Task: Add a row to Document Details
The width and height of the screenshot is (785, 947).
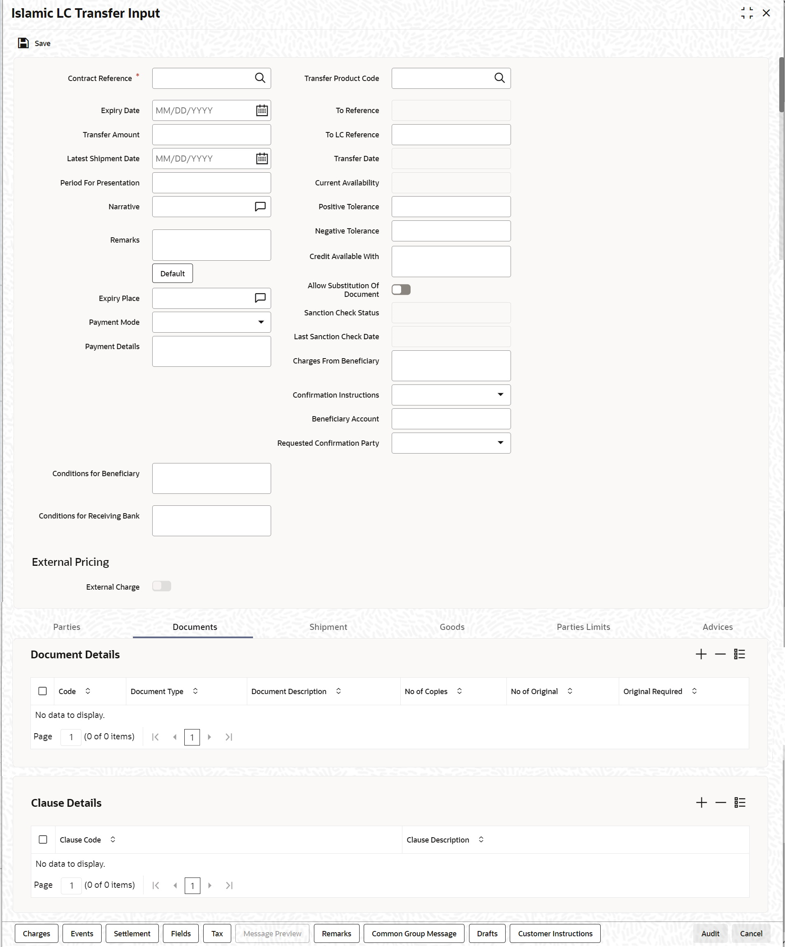Action: coord(701,654)
